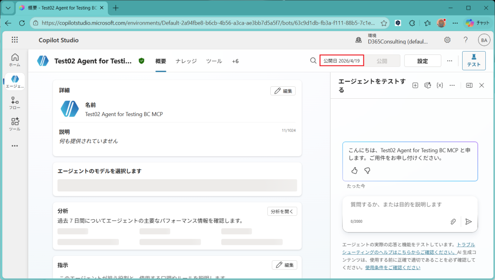The height and width of the screenshot is (280, 495).
Task: Open the variables {x} icon in test panel
Action: (439, 85)
